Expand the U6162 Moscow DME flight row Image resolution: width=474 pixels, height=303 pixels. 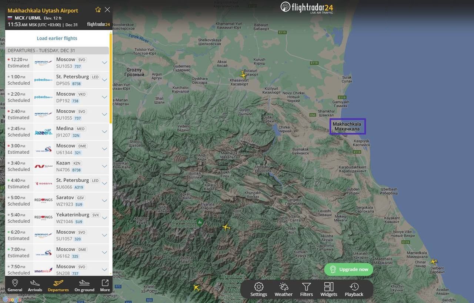point(104,252)
